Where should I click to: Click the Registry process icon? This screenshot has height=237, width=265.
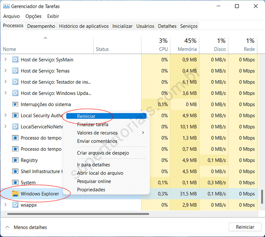tap(15, 160)
